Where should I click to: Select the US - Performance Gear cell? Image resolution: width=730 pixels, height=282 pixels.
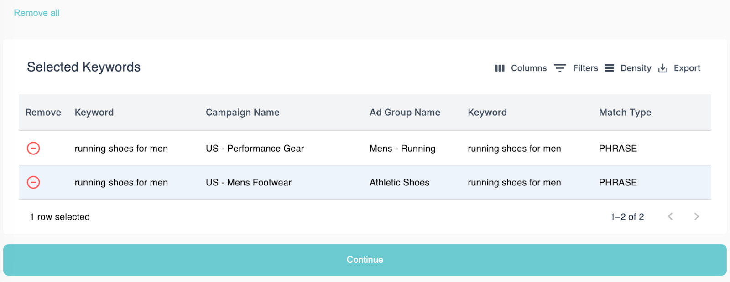click(255, 148)
